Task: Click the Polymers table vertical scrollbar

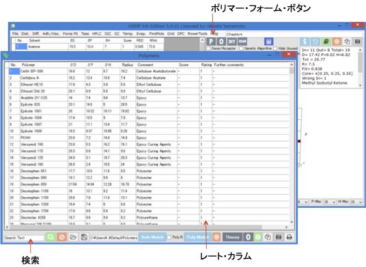Action: click(292, 143)
